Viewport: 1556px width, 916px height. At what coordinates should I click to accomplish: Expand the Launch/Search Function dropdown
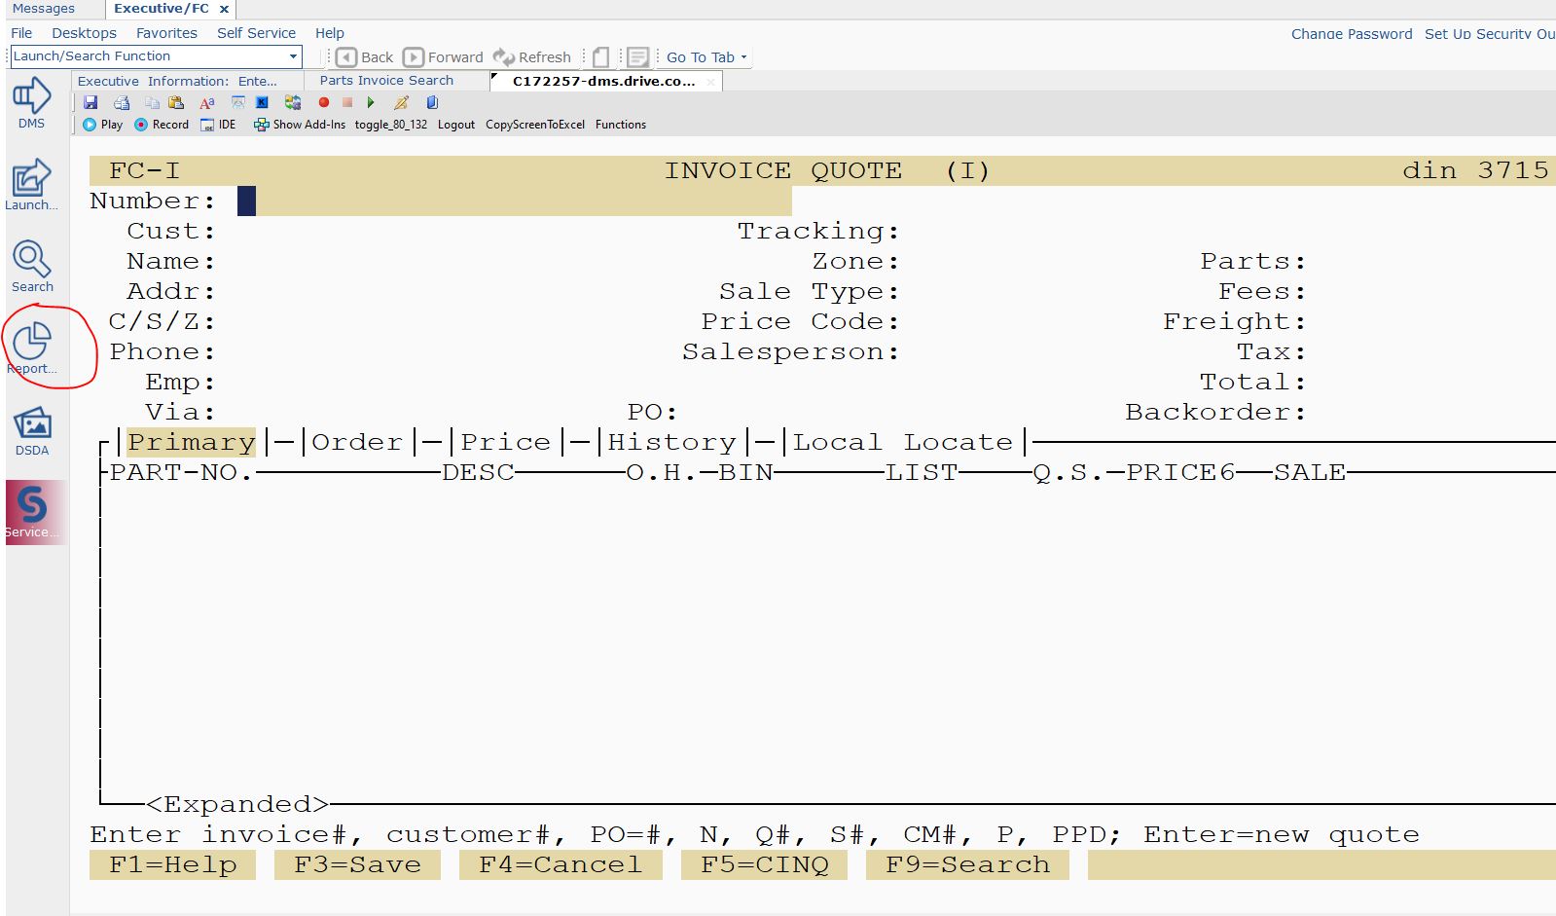[293, 56]
